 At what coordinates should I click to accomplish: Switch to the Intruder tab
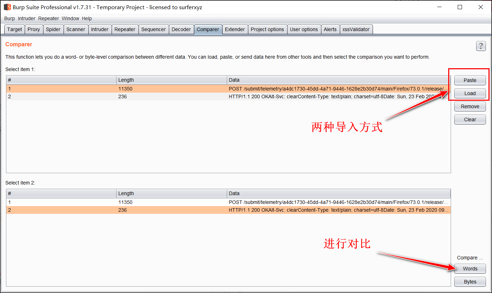click(x=100, y=29)
